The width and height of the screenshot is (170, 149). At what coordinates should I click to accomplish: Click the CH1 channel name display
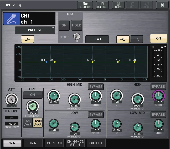[38, 19]
